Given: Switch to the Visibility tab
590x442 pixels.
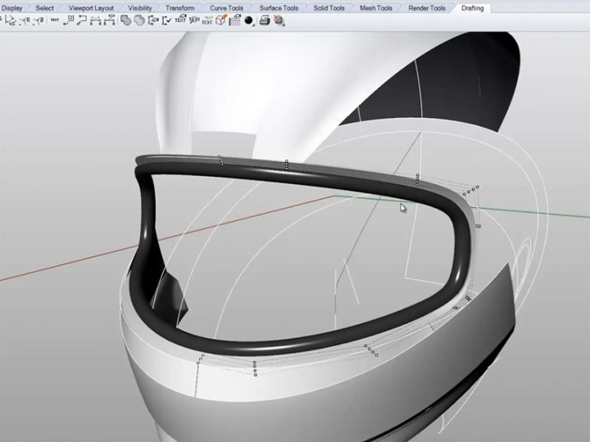Looking at the screenshot, I should pyautogui.click(x=139, y=8).
